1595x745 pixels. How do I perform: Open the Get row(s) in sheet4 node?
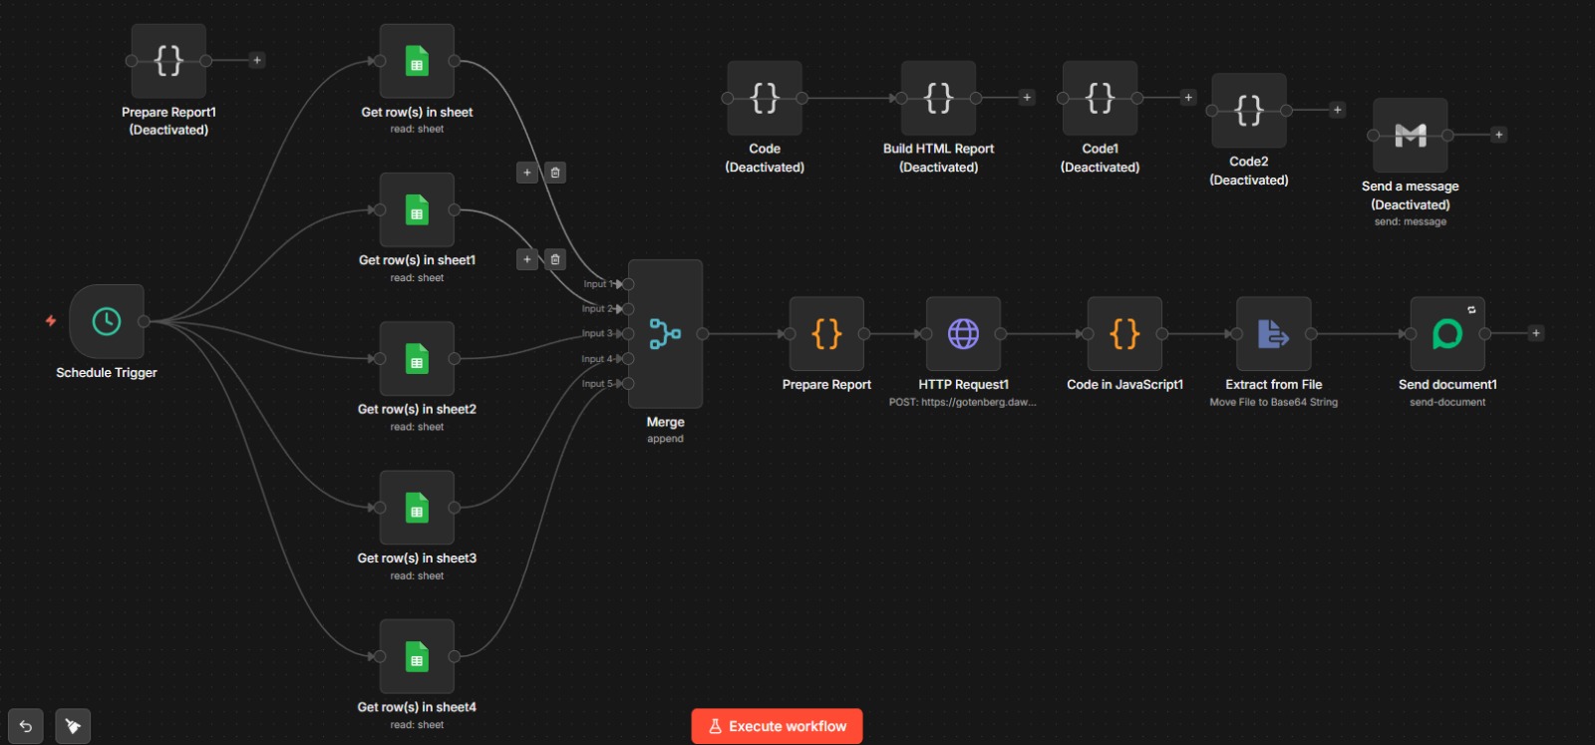coord(417,656)
